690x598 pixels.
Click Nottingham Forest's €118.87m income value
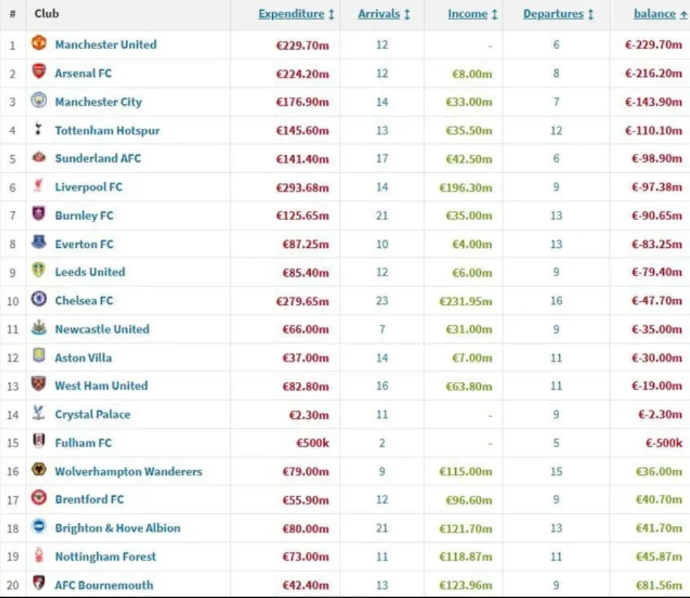466,557
